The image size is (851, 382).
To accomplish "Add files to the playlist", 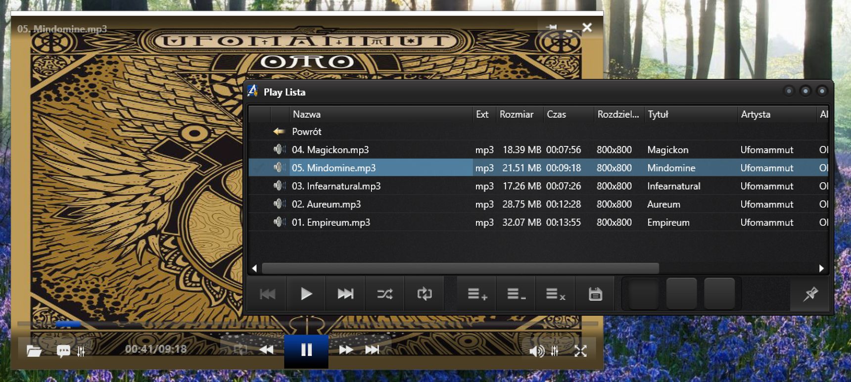I will (477, 294).
